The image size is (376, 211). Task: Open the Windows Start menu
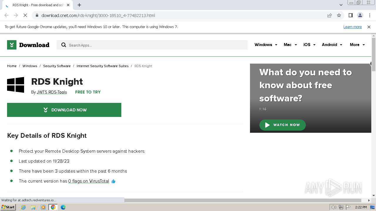point(8,207)
